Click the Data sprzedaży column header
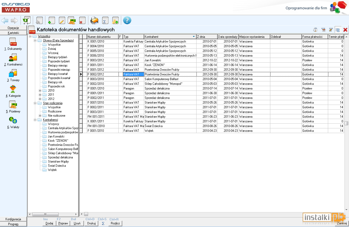This screenshot has width=349, height=227. pyautogui.click(x=228, y=37)
